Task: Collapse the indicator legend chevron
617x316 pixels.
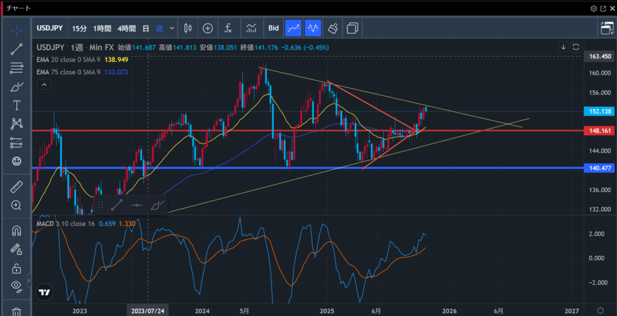Action: [44, 85]
